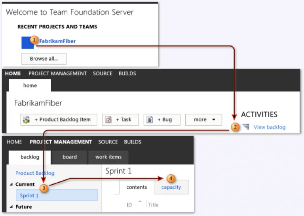Open PROJECT MANAGEMENT in the middle panel navigation
The width and height of the screenshot is (304, 216).
57,74
